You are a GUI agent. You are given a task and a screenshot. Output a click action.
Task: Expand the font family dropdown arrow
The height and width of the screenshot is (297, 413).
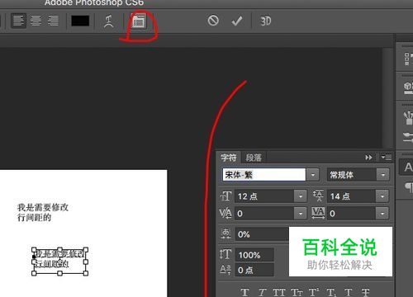pos(313,175)
